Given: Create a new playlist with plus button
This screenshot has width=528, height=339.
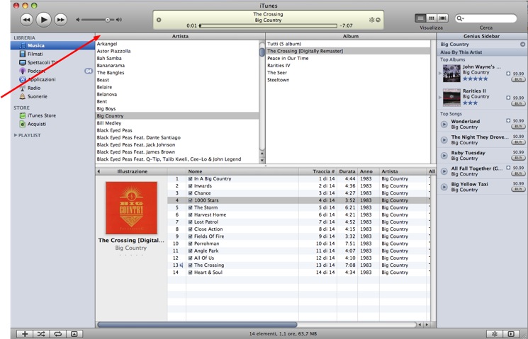Looking at the screenshot, I should [25, 334].
